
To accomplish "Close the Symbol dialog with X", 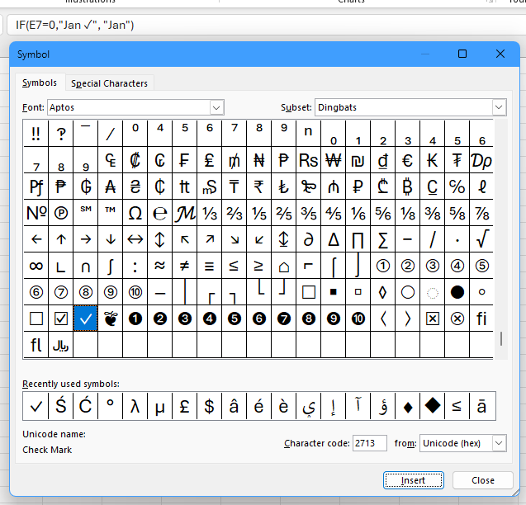I will pyautogui.click(x=500, y=54).
